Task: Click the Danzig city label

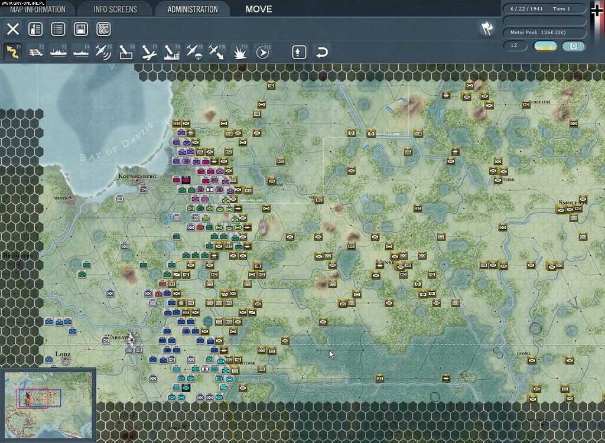Action: 61,198
